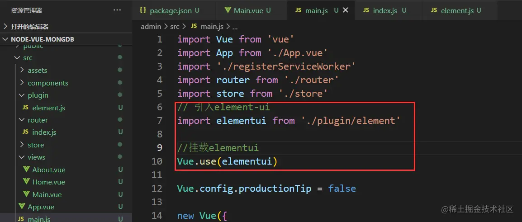Click main.js in the breadcrumb path
This screenshot has width=522, height=222.
click(x=212, y=27)
